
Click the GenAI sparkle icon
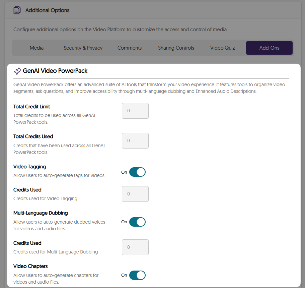coord(17,71)
